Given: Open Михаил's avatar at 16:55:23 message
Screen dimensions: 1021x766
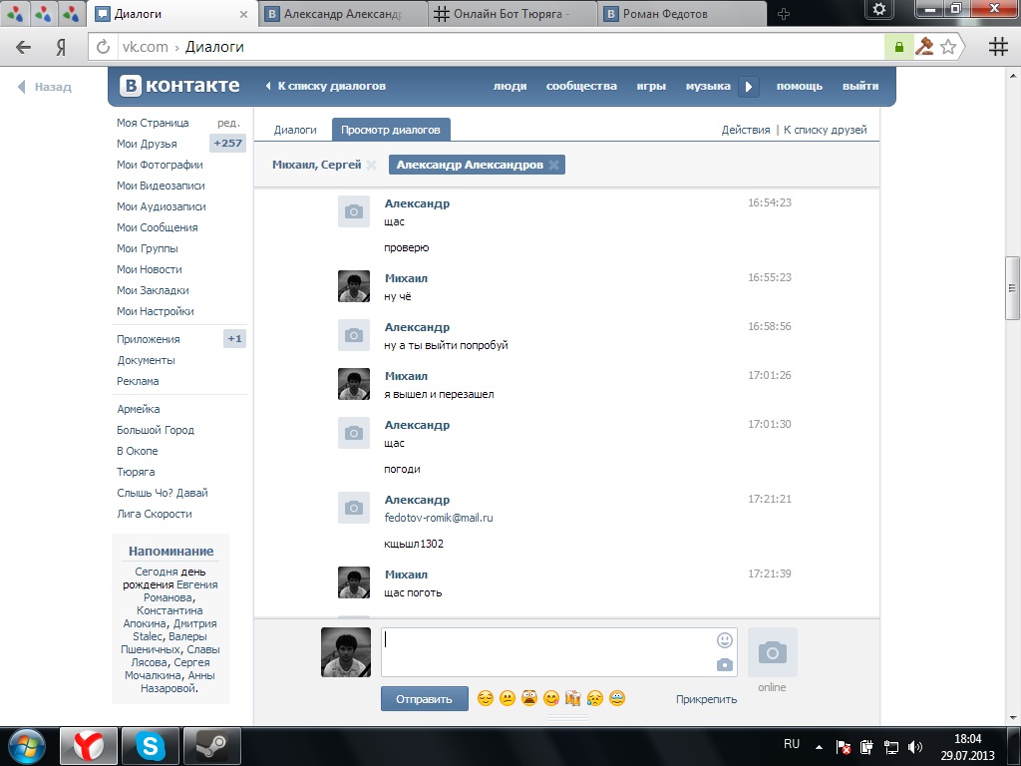Looking at the screenshot, I should (354, 286).
